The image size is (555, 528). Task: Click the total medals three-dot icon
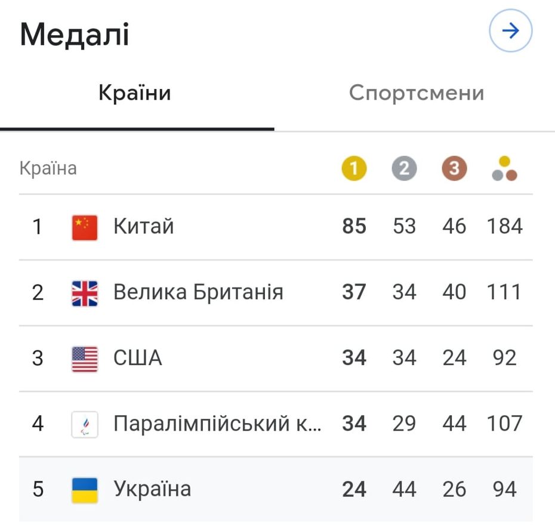(504, 169)
